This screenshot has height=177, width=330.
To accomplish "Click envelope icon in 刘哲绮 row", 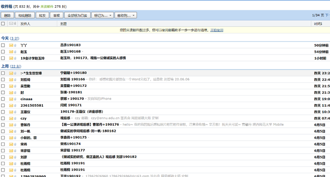I will pyautogui.click(x=11, y=80).
